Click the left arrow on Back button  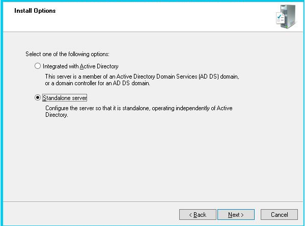(190, 215)
